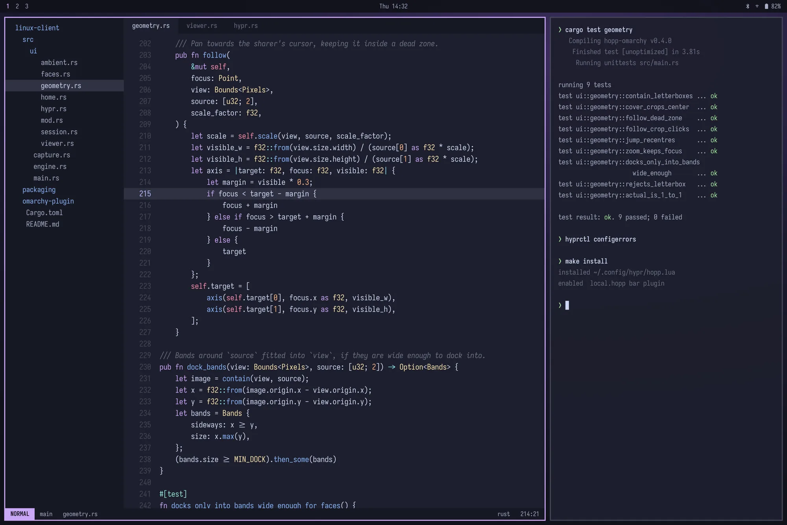
Task: Open Cargo.toml in the file tree
Action: tap(44, 213)
